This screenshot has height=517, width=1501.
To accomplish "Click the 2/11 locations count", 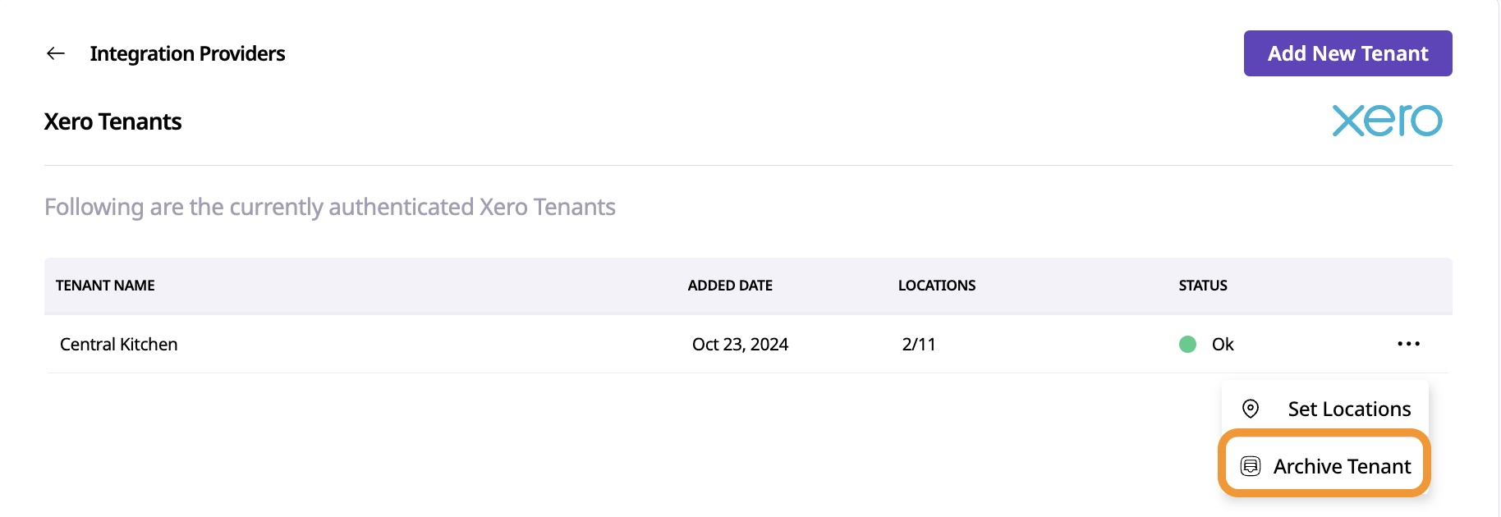I will point(919,345).
